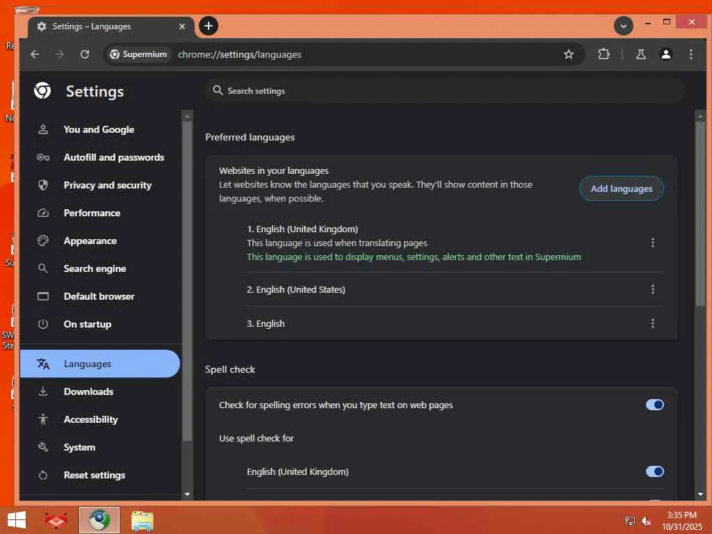Click the power icon for On startup

[43, 324]
